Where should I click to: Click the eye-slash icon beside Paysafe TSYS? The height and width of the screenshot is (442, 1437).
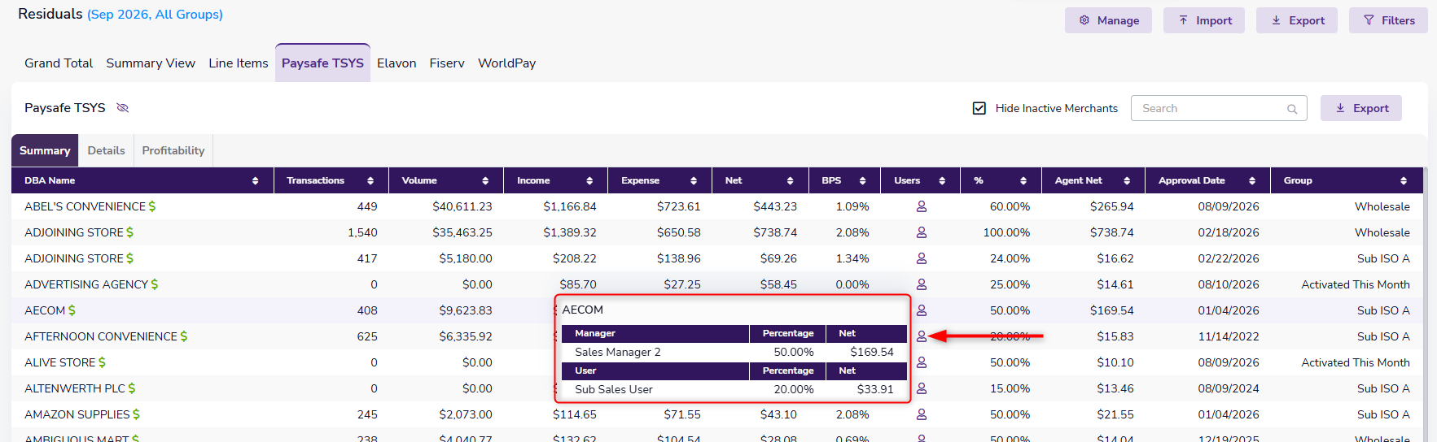click(123, 108)
